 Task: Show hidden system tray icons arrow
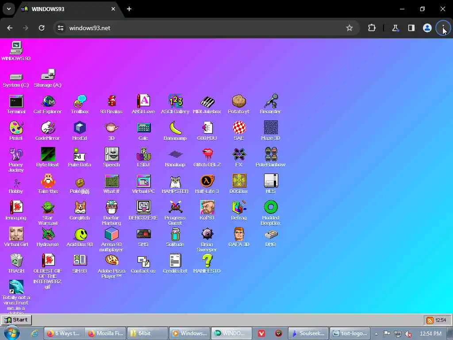[x=376, y=334]
